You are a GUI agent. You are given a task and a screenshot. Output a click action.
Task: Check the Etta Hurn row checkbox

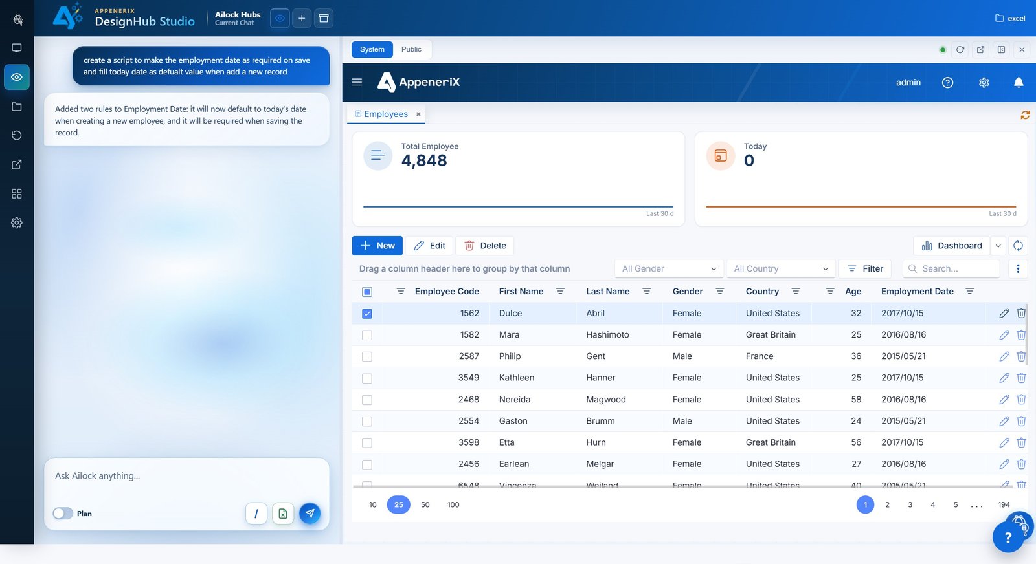(x=367, y=443)
